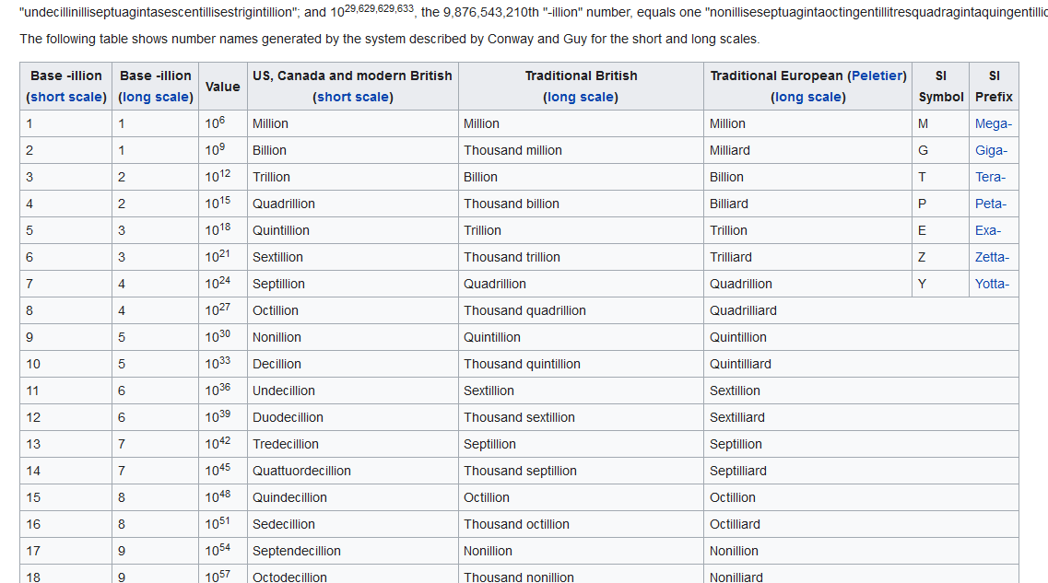Viewport: 1048px width, 583px height.
Task: Click the sentence about Conway and Guy naming system
Action: click(x=390, y=39)
